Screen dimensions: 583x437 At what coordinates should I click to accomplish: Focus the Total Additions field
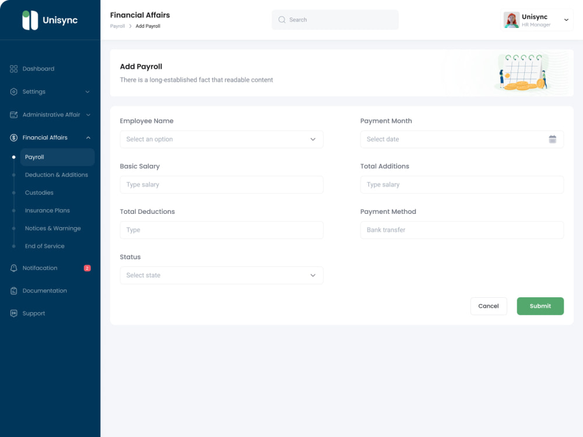[x=462, y=185]
